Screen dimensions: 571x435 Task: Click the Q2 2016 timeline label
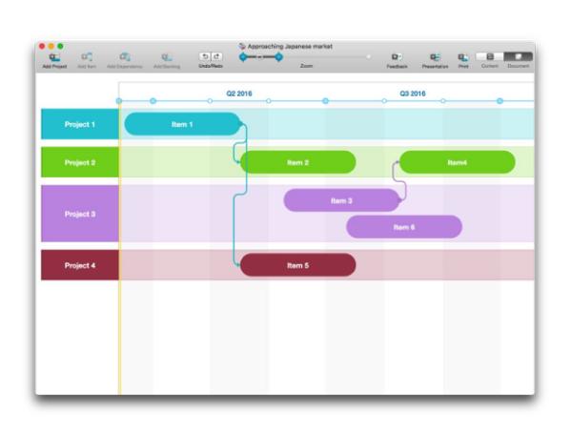pyautogui.click(x=239, y=93)
